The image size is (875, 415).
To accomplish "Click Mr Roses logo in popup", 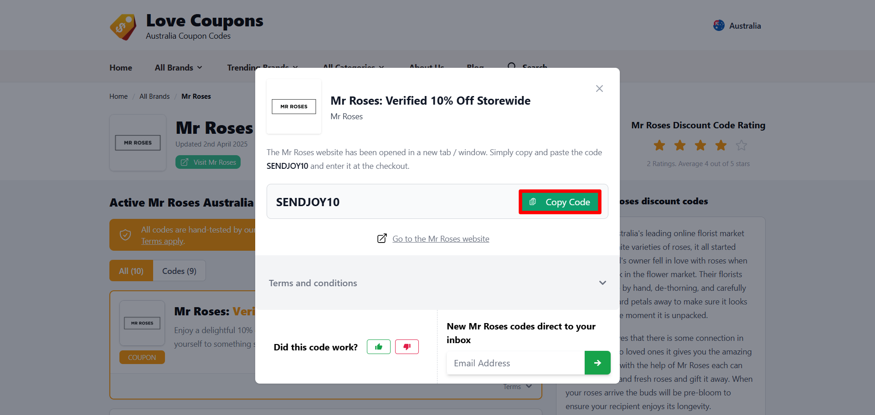I will tap(294, 106).
